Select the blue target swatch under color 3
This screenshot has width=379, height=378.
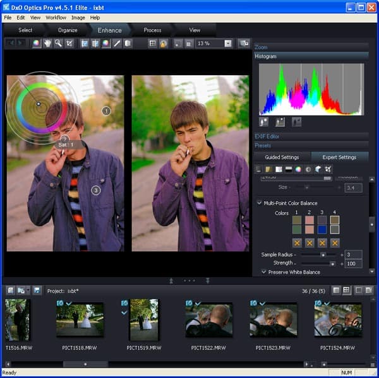pyautogui.click(x=322, y=230)
